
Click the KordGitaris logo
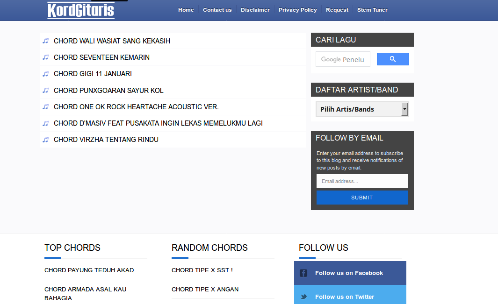click(x=81, y=10)
